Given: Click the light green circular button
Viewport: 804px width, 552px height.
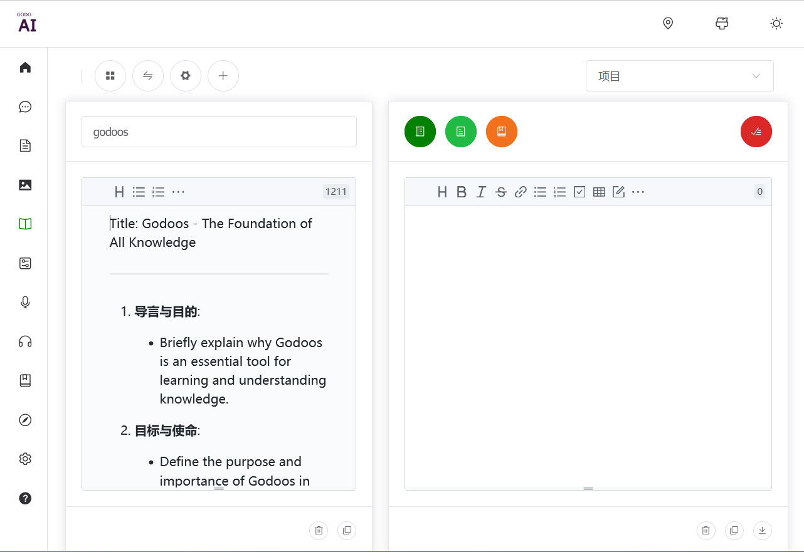Looking at the screenshot, I should click(461, 132).
